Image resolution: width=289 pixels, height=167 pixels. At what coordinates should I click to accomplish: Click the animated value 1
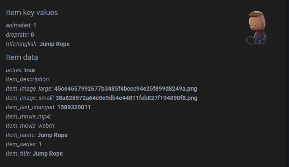(35, 25)
